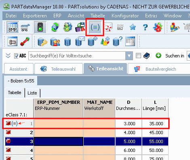Click the (≡) equals toolbar button
Image resolution: width=190 pixels, height=160 pixels.
click(x=95, y=27)
